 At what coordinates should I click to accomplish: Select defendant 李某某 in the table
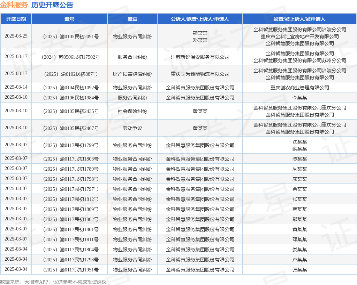[x=299, y=98]
